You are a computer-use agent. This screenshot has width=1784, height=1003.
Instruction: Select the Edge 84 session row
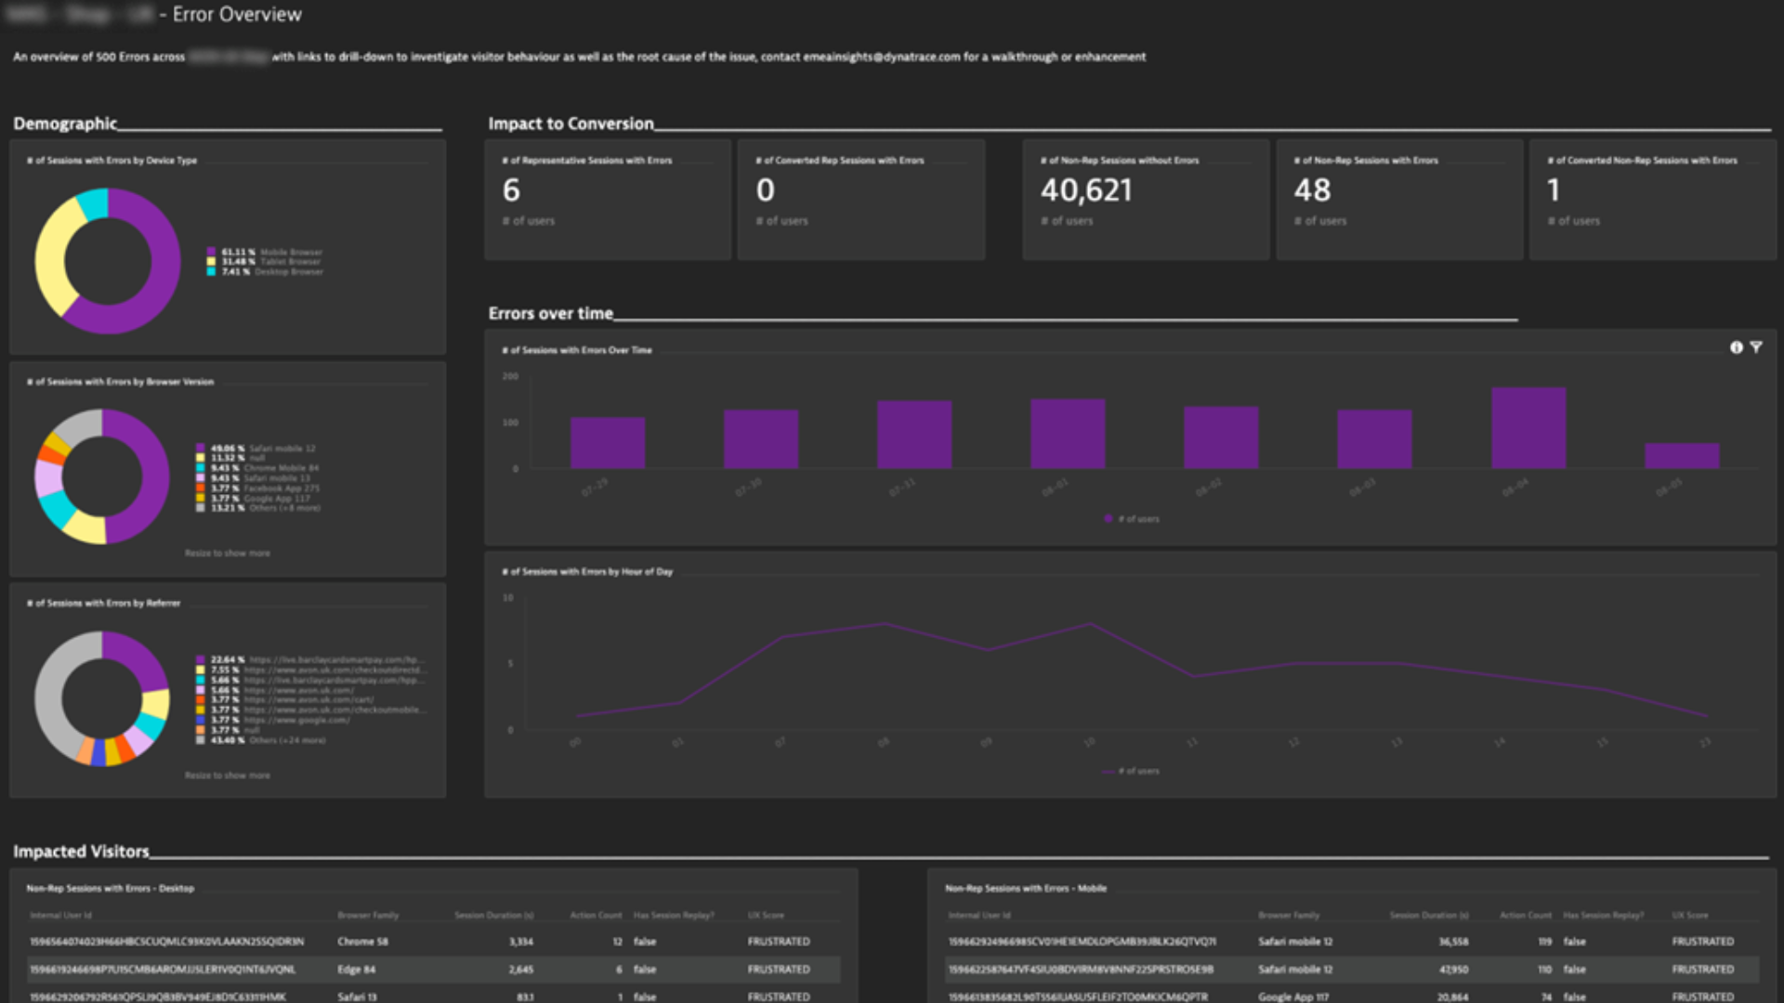click(x=434, y=970)
